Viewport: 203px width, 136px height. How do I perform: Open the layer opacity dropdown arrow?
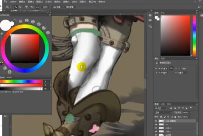[x=190, y=113]
